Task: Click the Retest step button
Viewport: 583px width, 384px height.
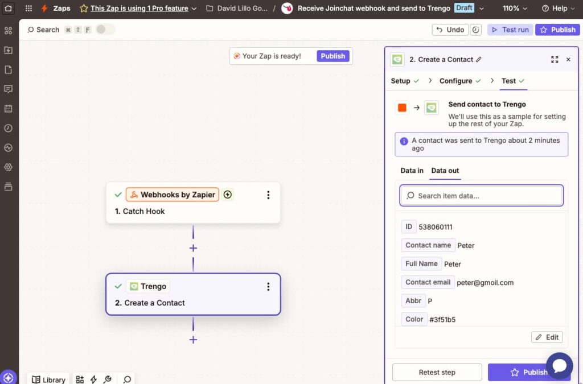Action: 437,372
